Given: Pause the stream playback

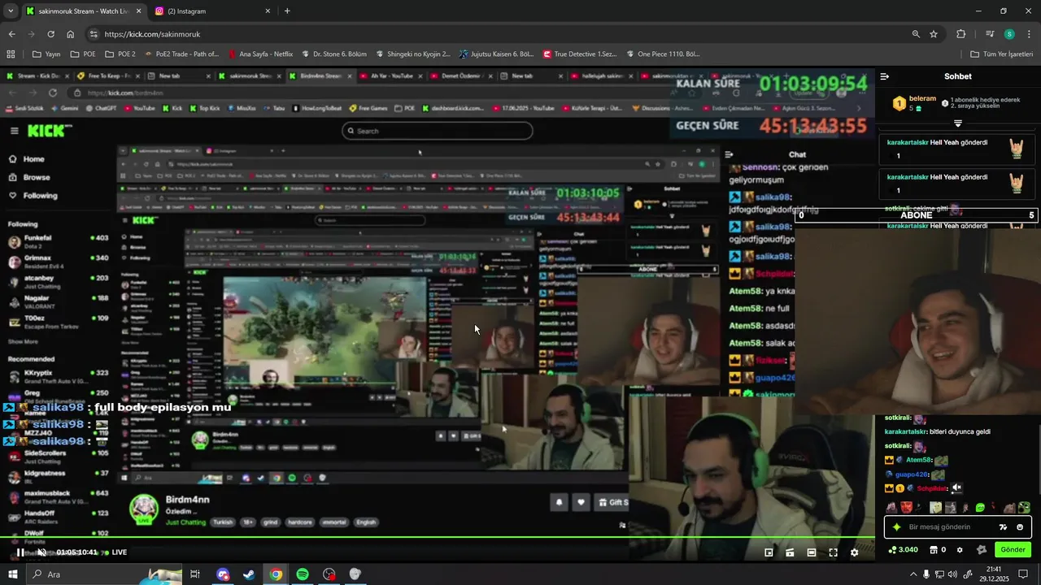Looking at the screenshot, I should [20, 552].
